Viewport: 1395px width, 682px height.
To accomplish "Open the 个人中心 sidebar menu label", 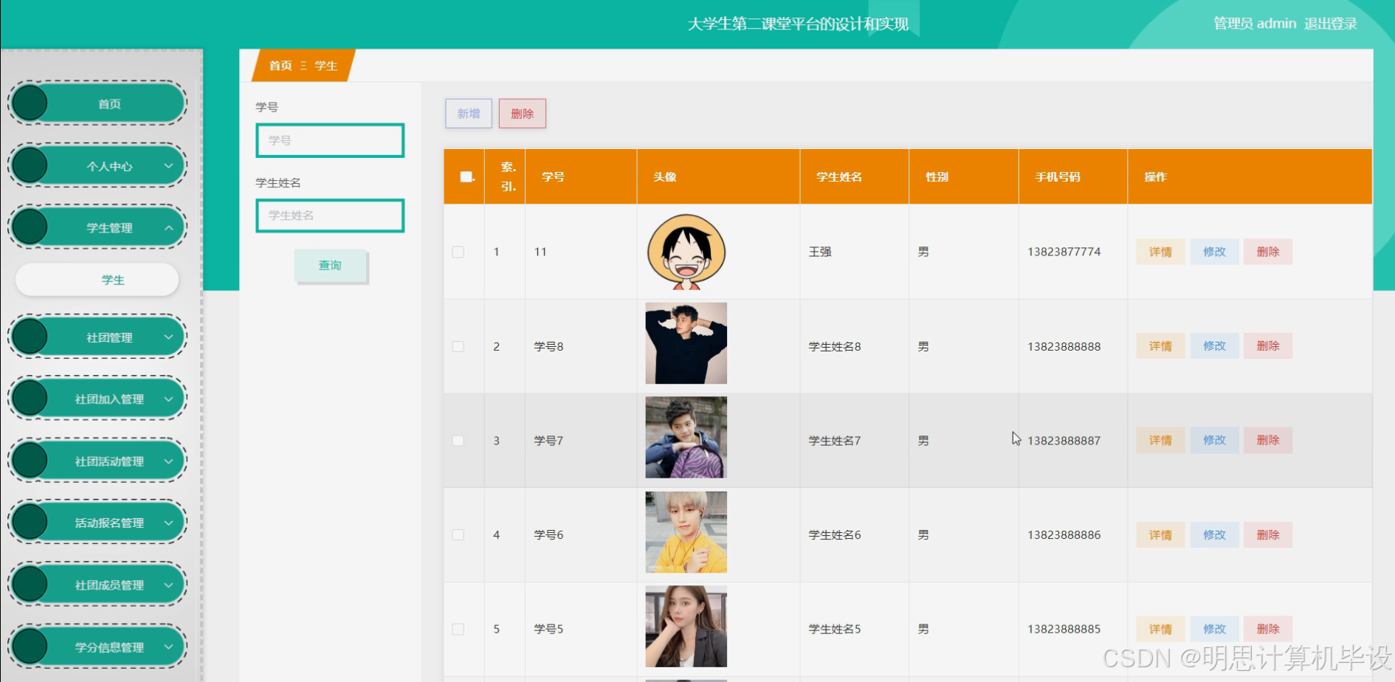I will [x=109, y=166].
